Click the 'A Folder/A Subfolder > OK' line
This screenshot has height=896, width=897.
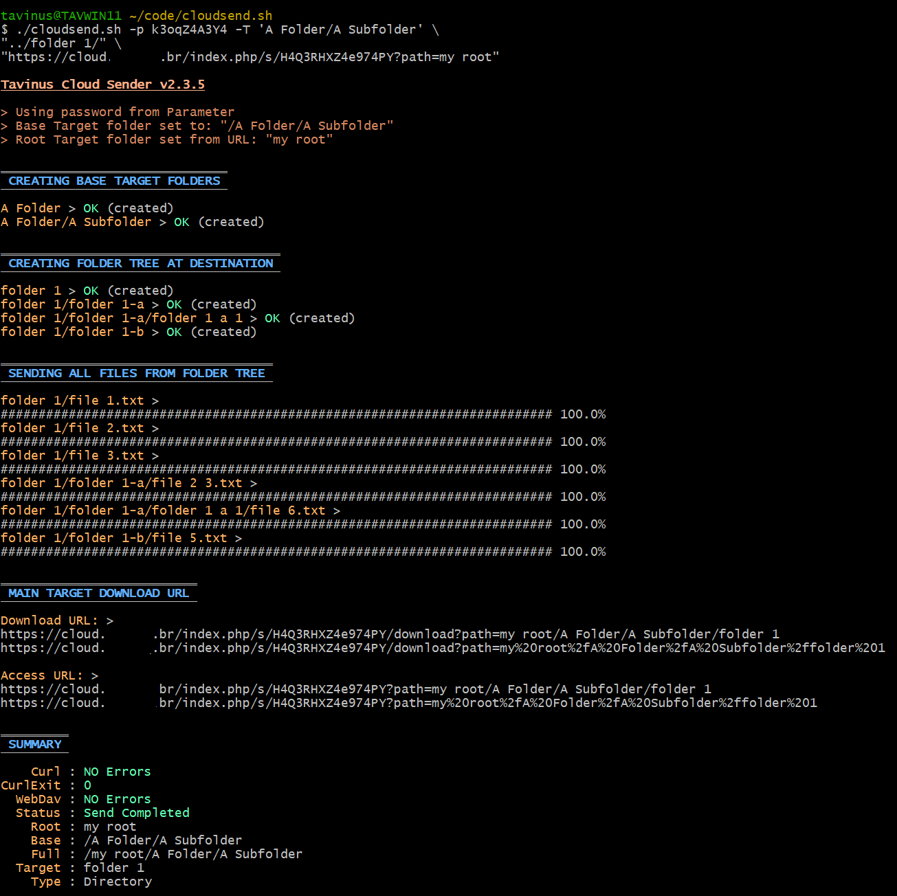point(133,222)
